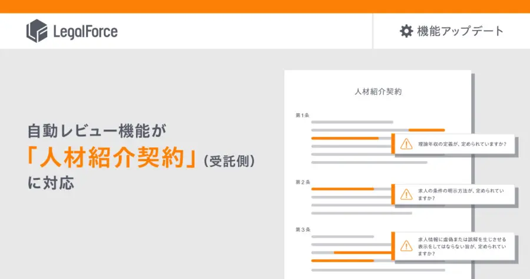Click the grey document scrollbar beside the page
The width and height of the screenshot is (530, 279).
473,176
